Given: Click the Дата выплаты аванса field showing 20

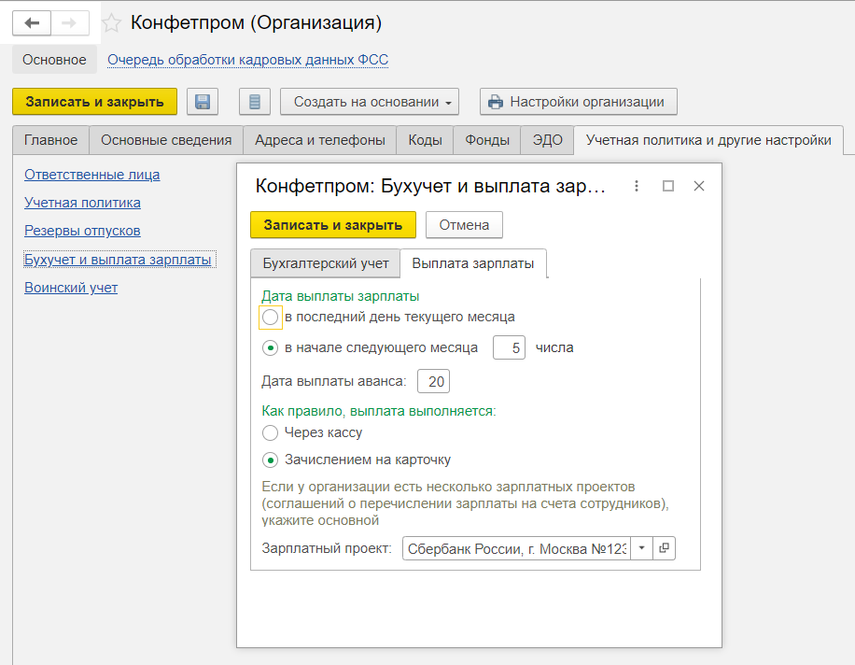Looking at the screenshot, I should pyautogui.click(x=433, y=381).
